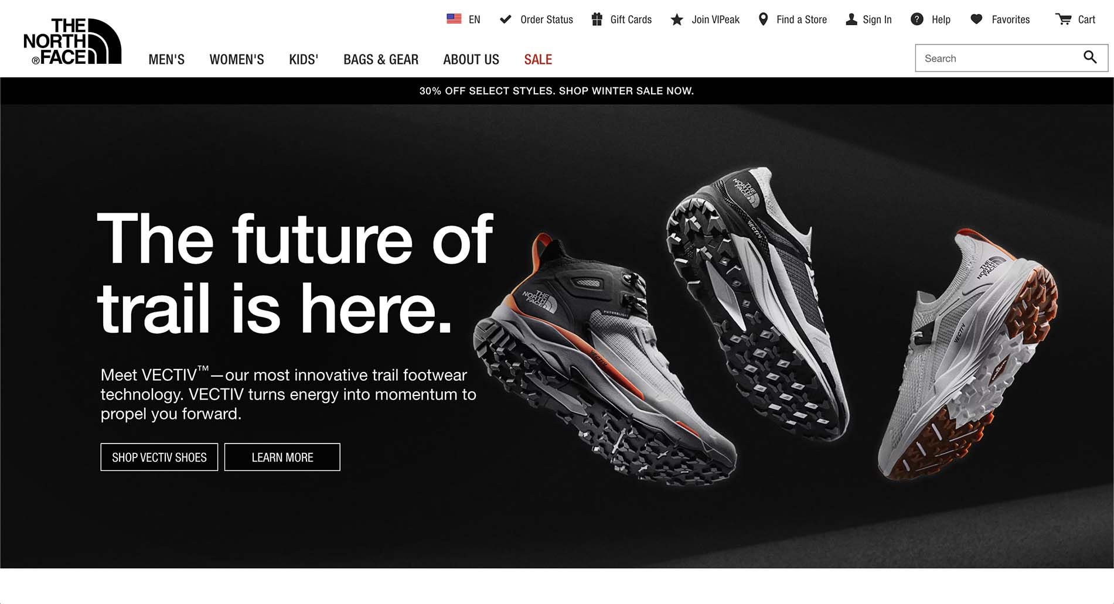Open the shopping Cart icon
This screenshot has height=604, width=1114.
click(x=1063, y=19)
